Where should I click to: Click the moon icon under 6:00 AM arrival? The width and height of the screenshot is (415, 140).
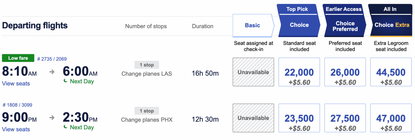[65, 81]
